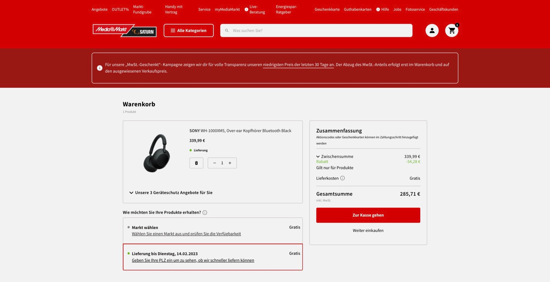This screenshot has width=550, height=282.
Task: Click the Gesamtsumme 285,71 € amount
Action: (x=410, y=194)
